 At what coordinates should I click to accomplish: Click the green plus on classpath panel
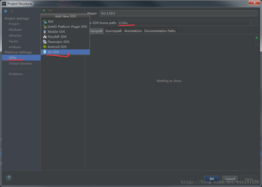257,38
